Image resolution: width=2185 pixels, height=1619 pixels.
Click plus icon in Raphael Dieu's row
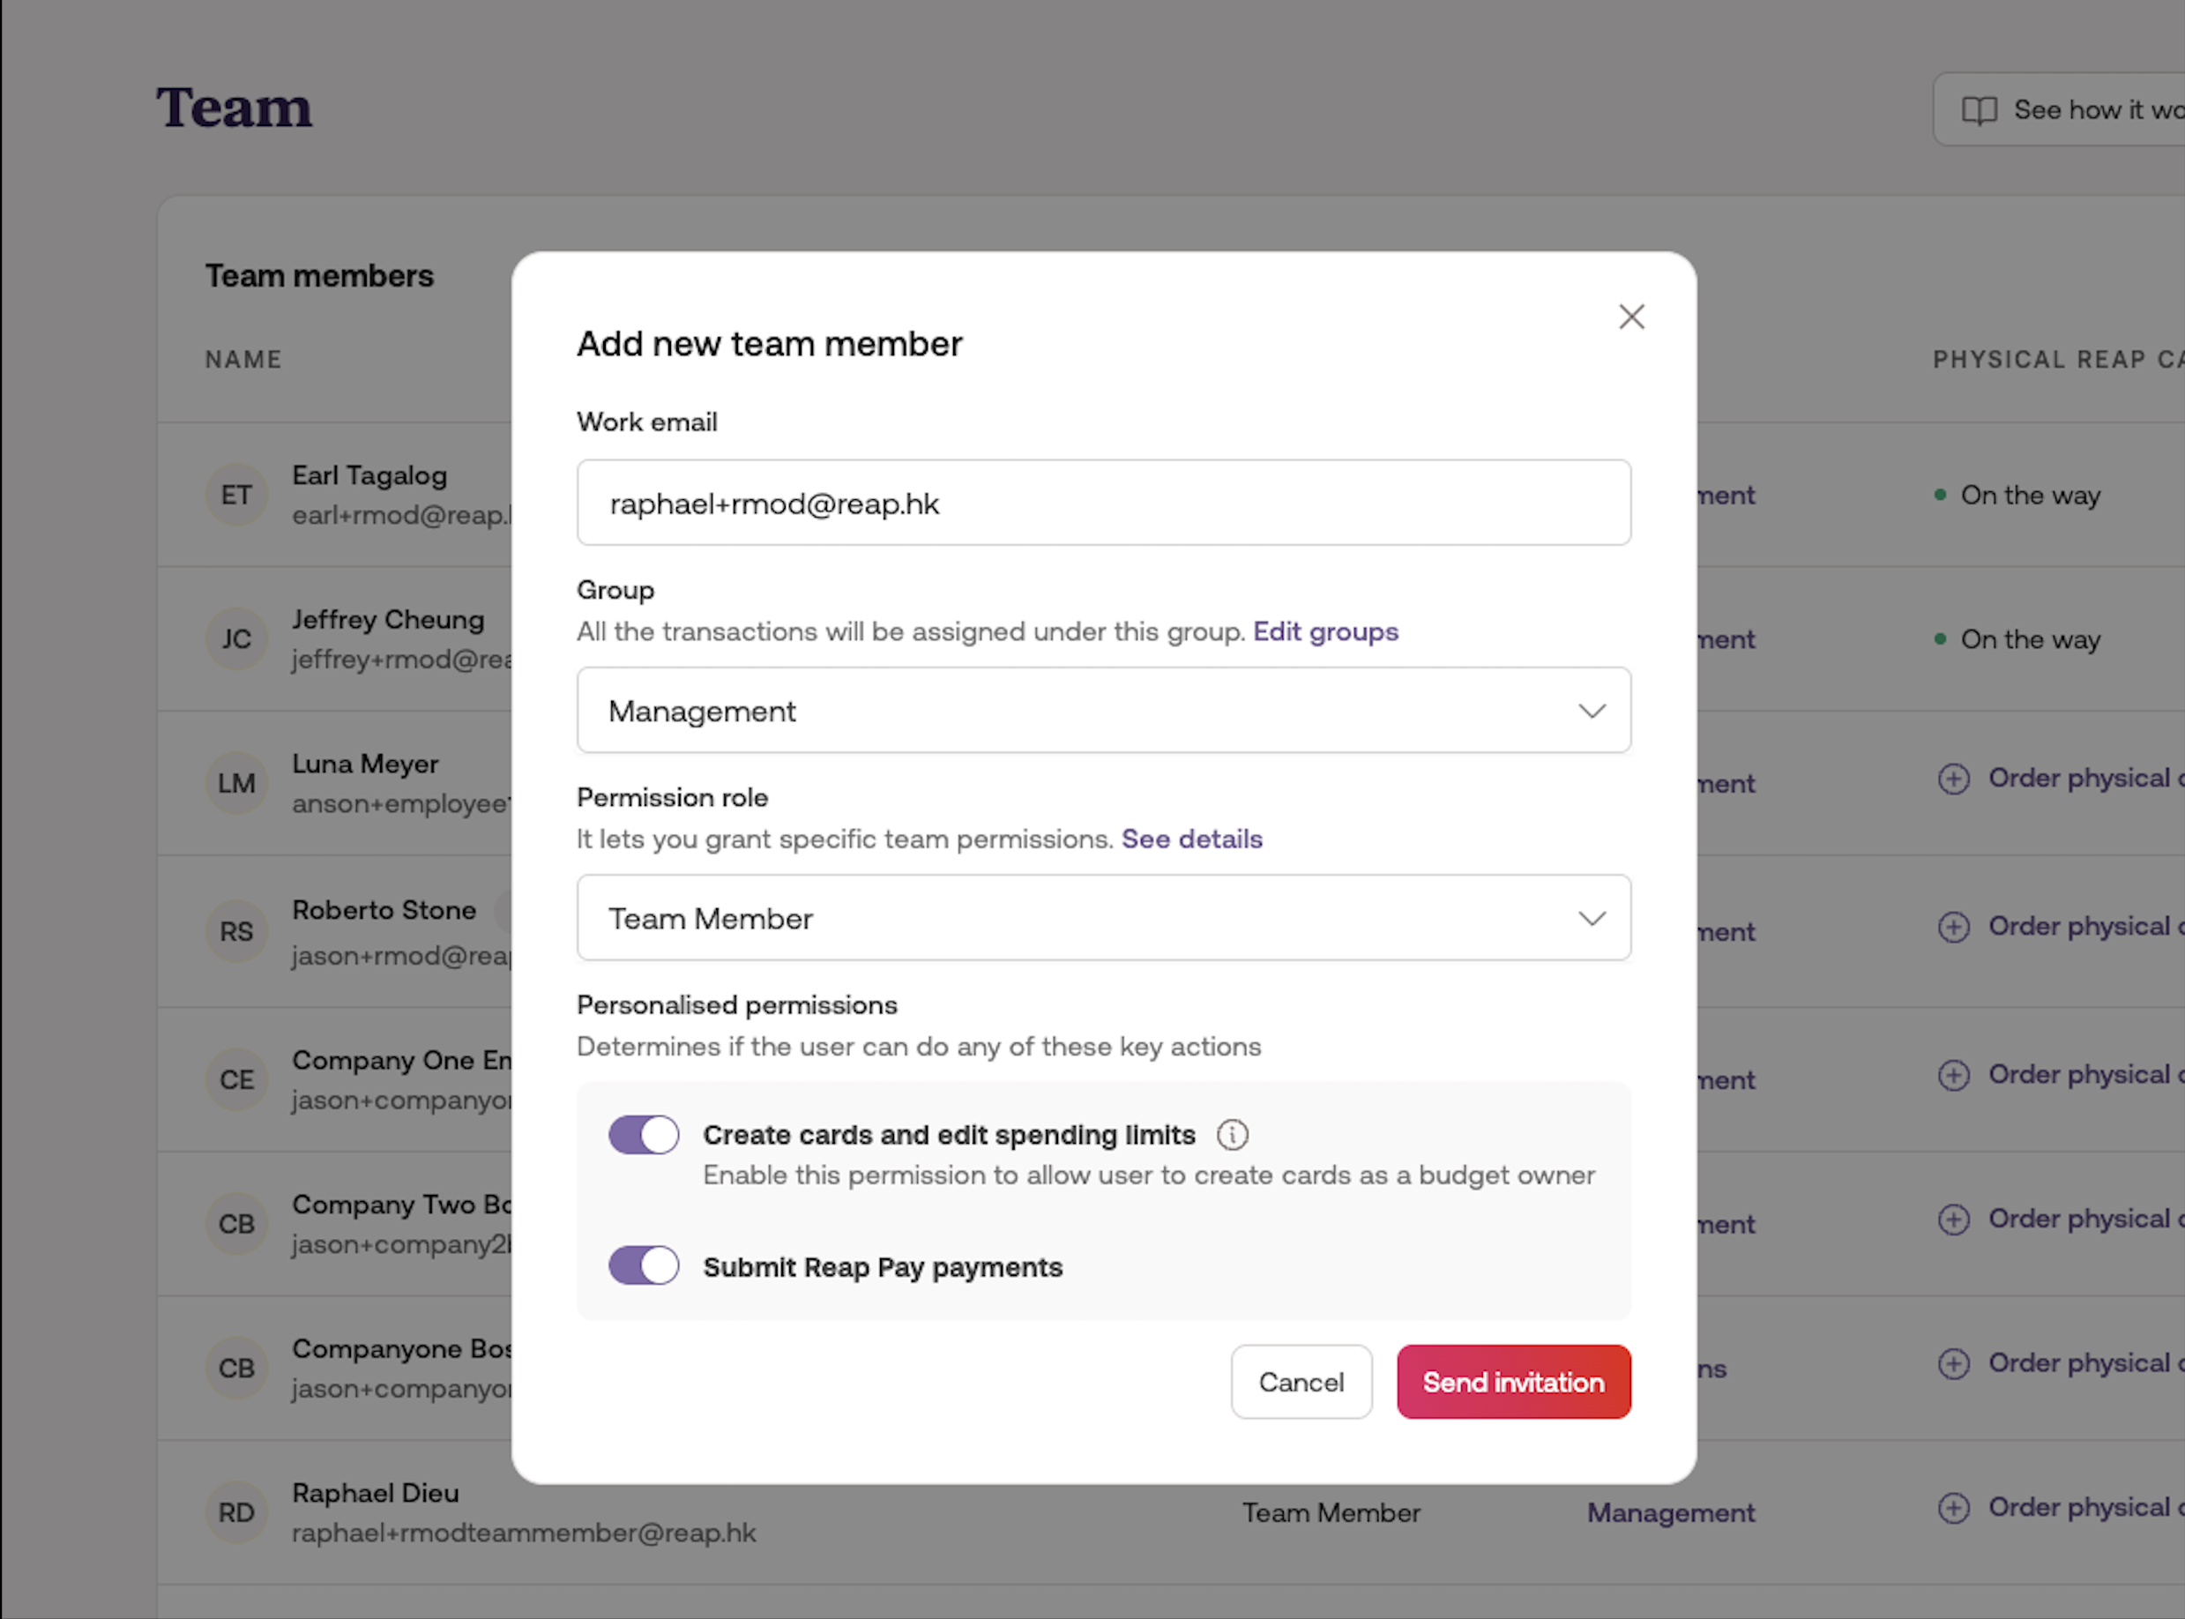(x=1953, y=1508)
